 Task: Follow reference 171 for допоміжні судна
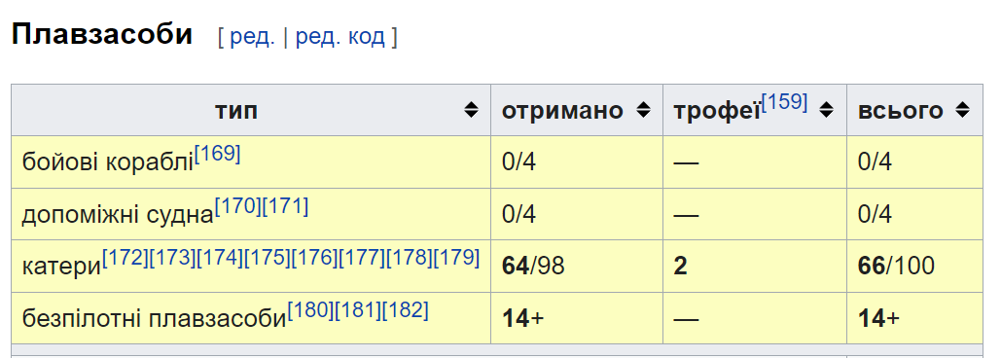[285, 206]
